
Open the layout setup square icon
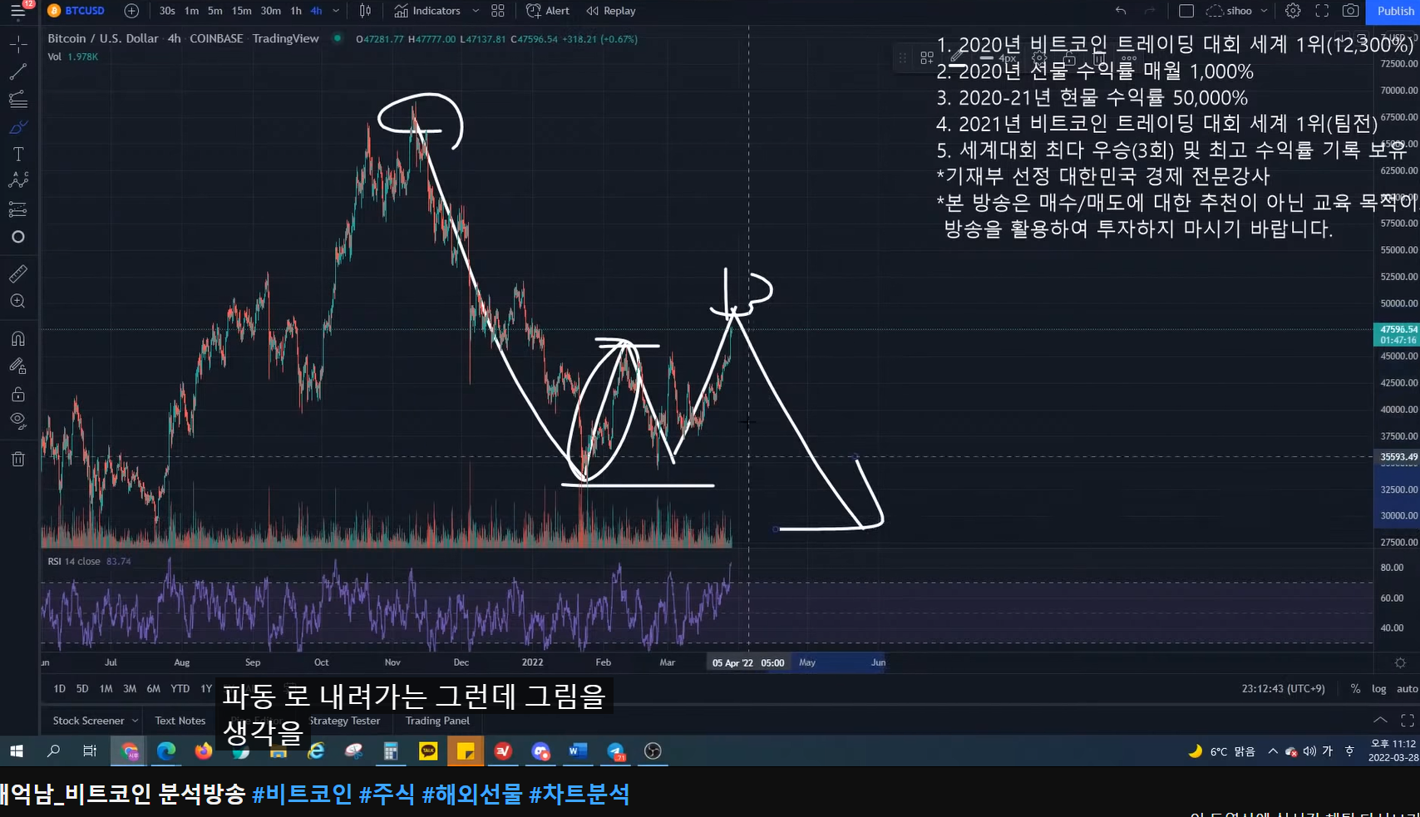(1186, 11)
